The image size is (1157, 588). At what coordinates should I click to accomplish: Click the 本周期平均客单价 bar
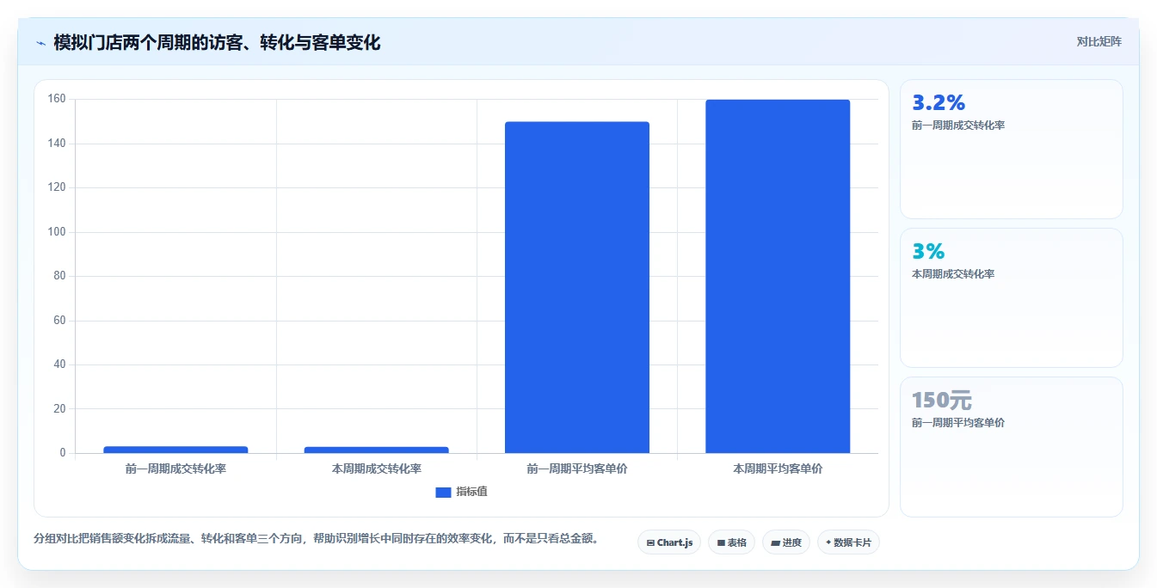778,276
